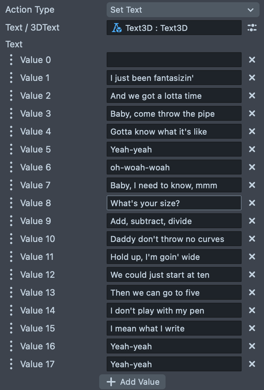264x390 pixels.
Task: Click the drag handle for Value 12
Action: pyautogui.click(x=11, y=274)
